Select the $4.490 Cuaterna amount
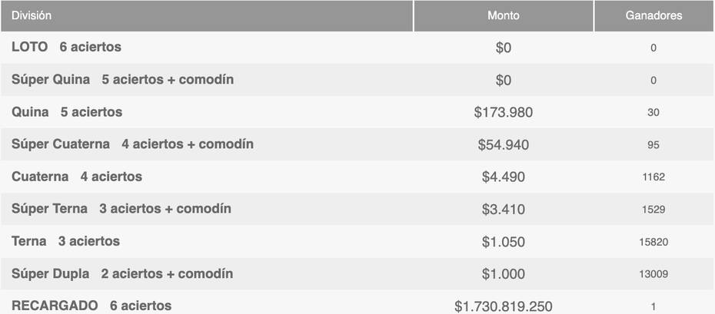Image resolution: width=715 pixels, height=314 pixels. [x=504, y=177]
